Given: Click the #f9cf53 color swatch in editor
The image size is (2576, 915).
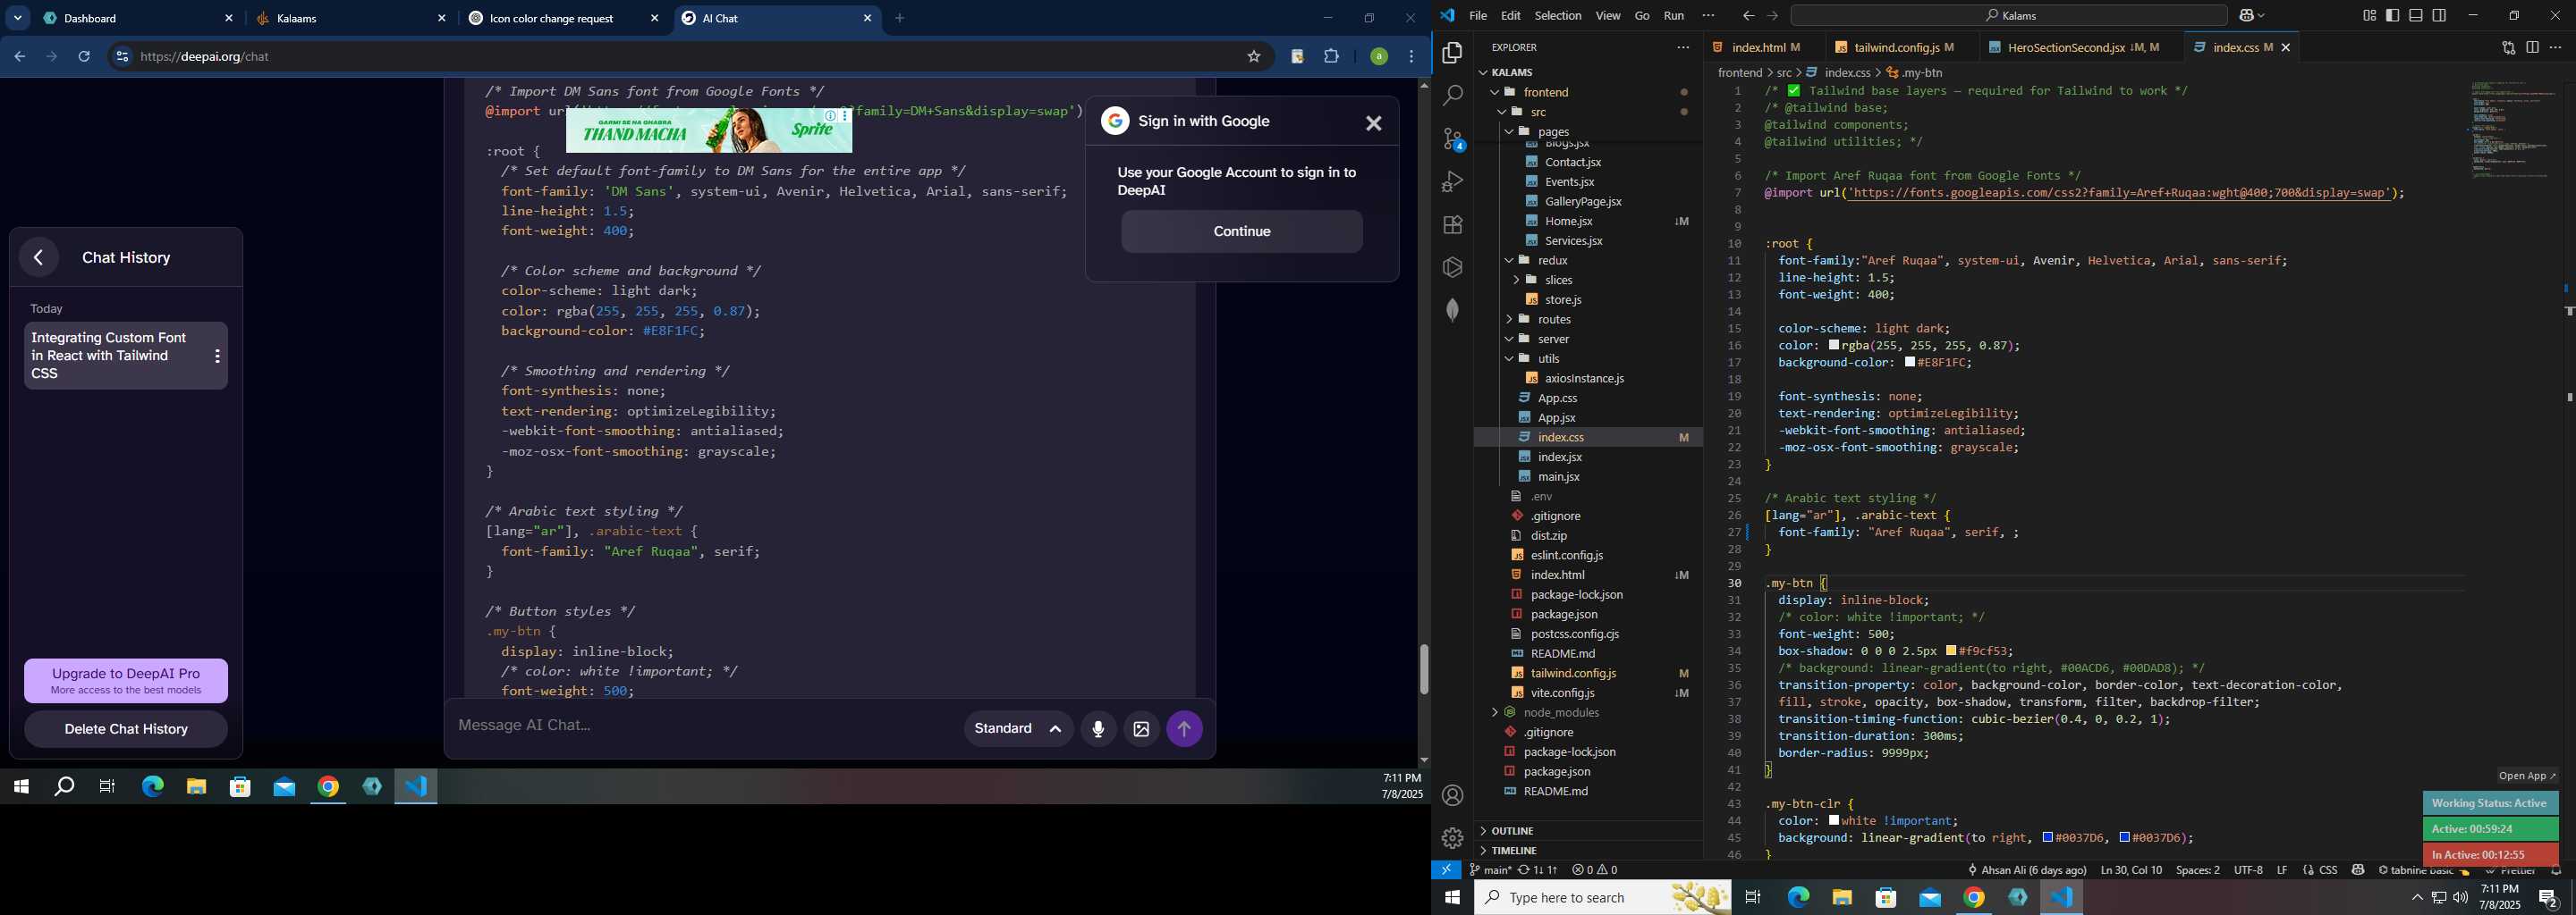Looking at the screenshot, I should click(1951, 651).
